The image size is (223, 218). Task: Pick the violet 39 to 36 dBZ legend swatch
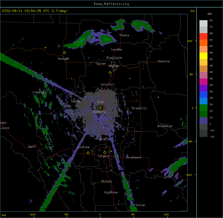(x=203, y=88)
